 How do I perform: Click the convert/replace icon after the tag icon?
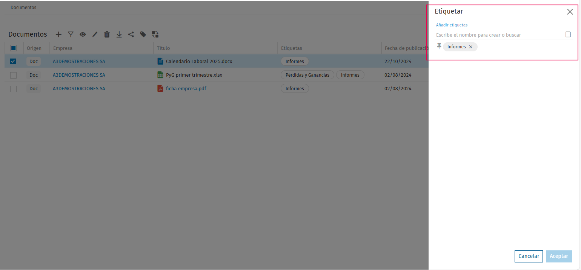(x=155, y=34)
